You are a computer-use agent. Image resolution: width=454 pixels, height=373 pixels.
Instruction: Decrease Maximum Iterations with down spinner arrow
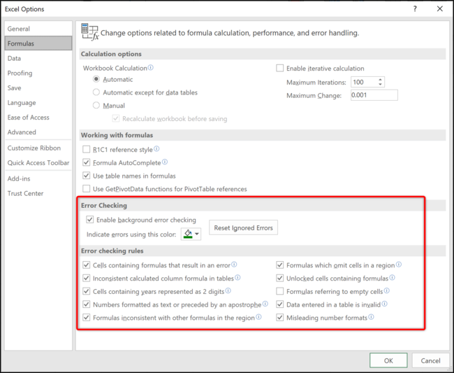pos(381,85)
